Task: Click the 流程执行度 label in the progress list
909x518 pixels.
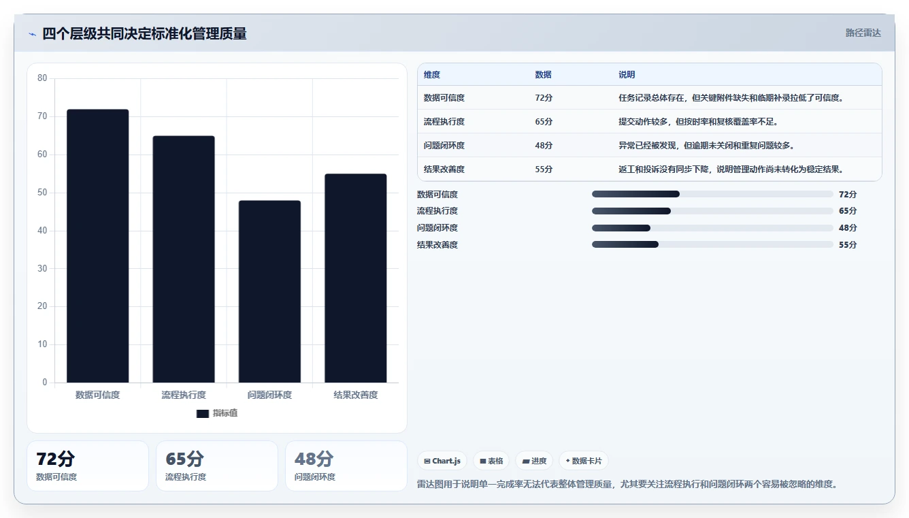Action: (437, 211)
